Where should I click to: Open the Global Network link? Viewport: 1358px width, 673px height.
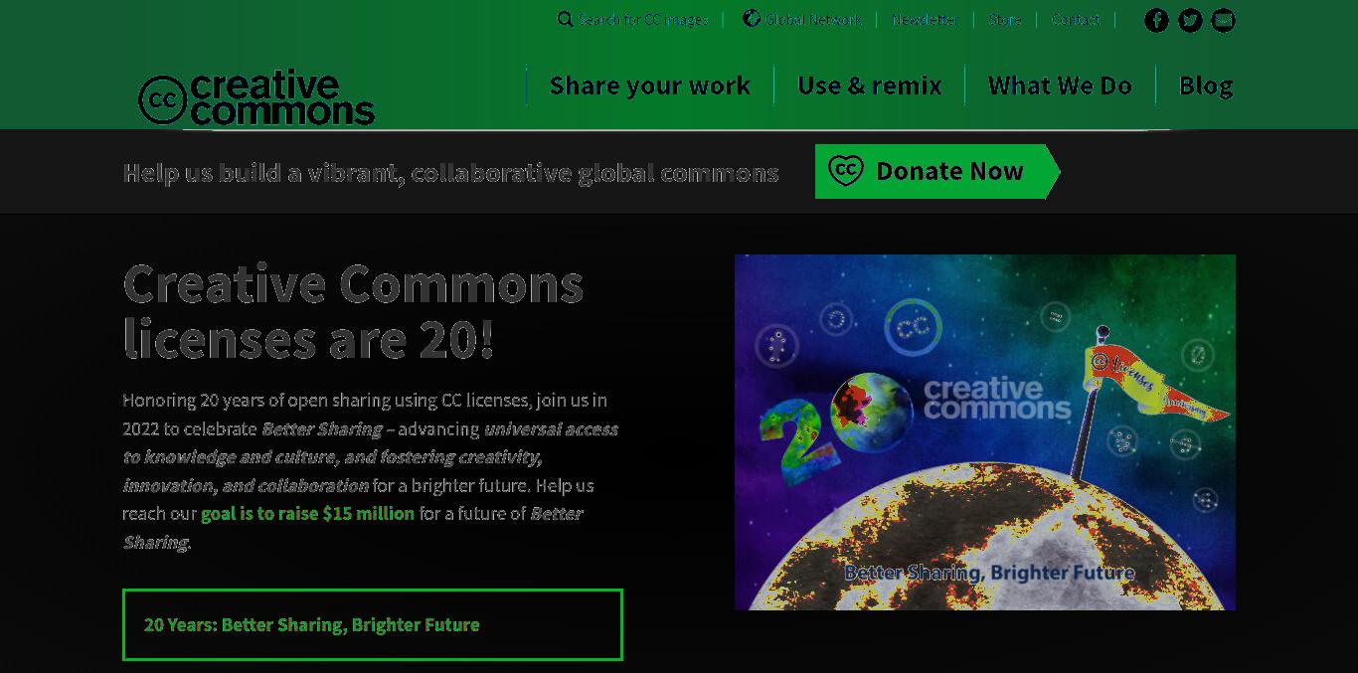pyautogui.click(x=813, y=19)
